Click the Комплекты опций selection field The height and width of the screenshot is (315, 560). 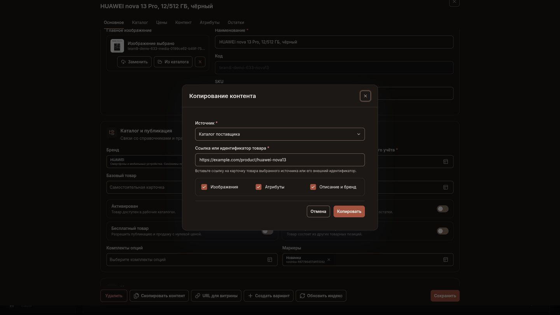click(x=192, y=260)
